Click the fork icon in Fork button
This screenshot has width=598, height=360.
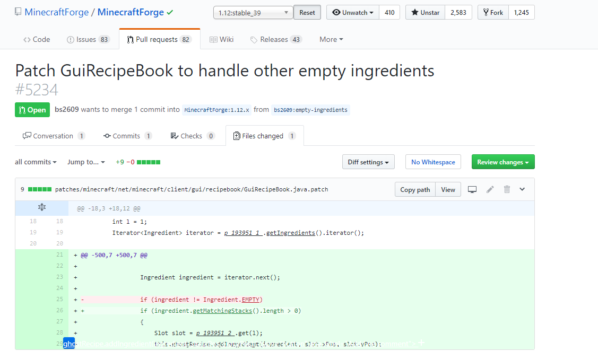pos(486,12)
